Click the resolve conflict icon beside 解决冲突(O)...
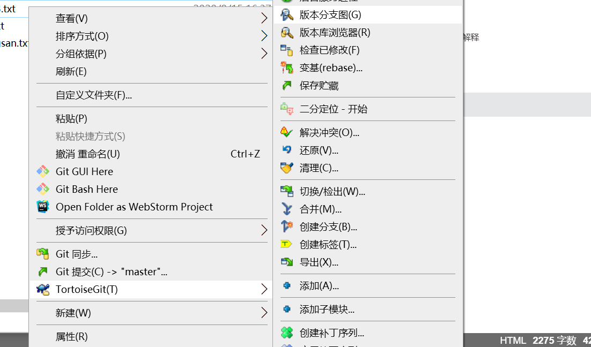Screen dimensions: 591x347 coord(287,132)
